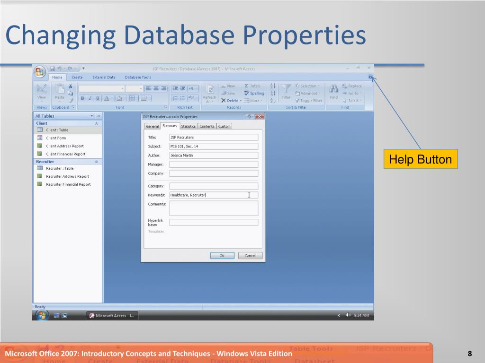This screenshot has height=363, width=485.
Task: Click the Spelling button
Action: (x=254, y=93)
